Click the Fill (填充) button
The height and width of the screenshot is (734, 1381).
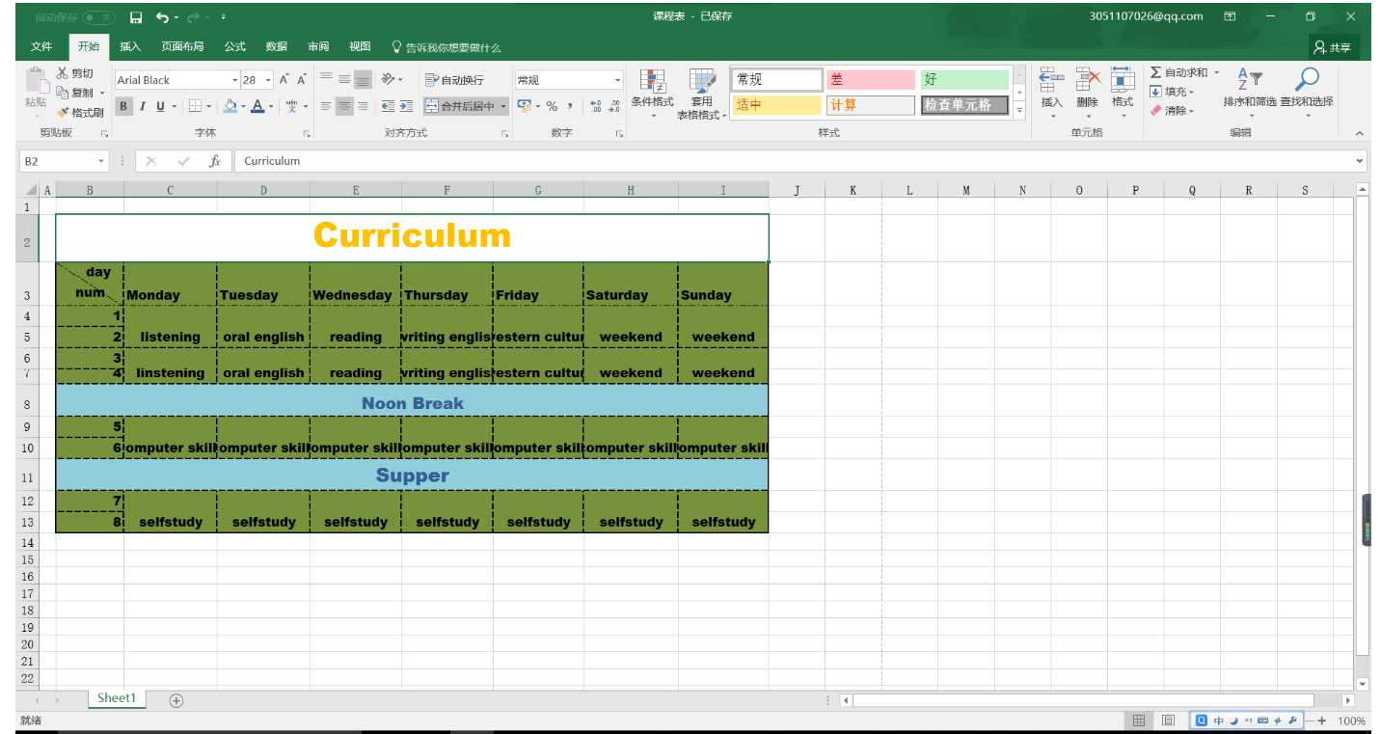[x=1171, y=92]
